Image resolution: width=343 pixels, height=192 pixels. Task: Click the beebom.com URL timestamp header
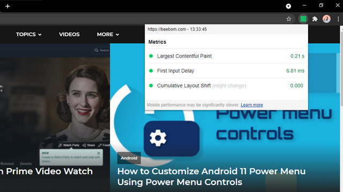(x=177, y=29)
